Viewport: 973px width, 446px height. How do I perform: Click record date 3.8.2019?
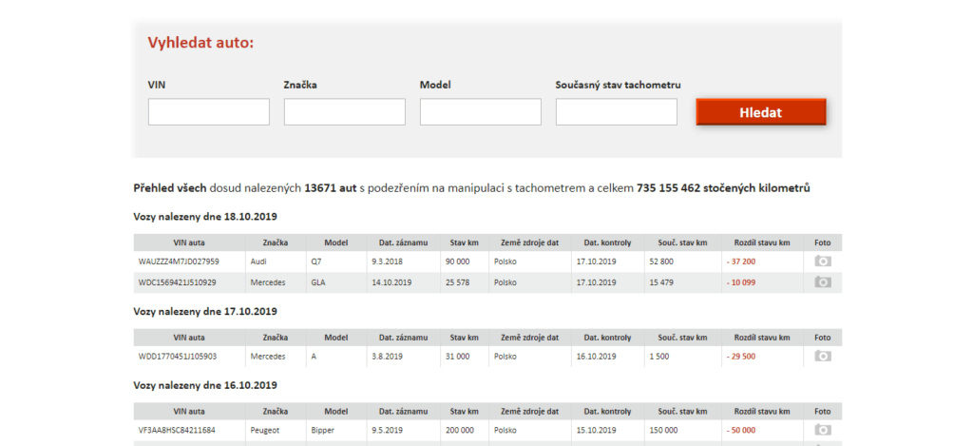(x=388, y=357)
